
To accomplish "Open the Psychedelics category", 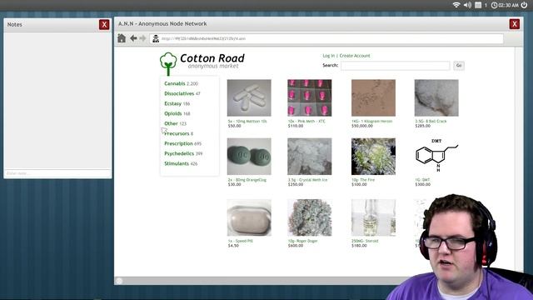I will click(x=179, y=153).
